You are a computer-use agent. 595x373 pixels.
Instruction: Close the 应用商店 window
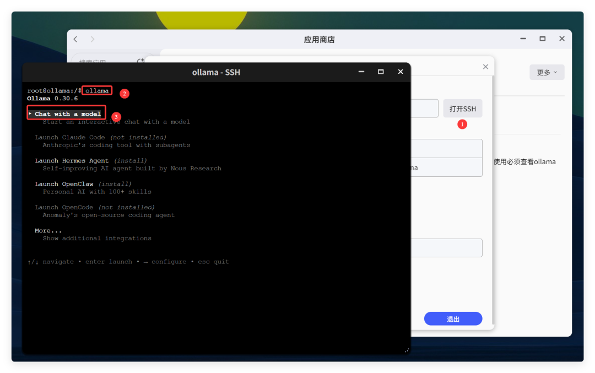click(562, 39)
